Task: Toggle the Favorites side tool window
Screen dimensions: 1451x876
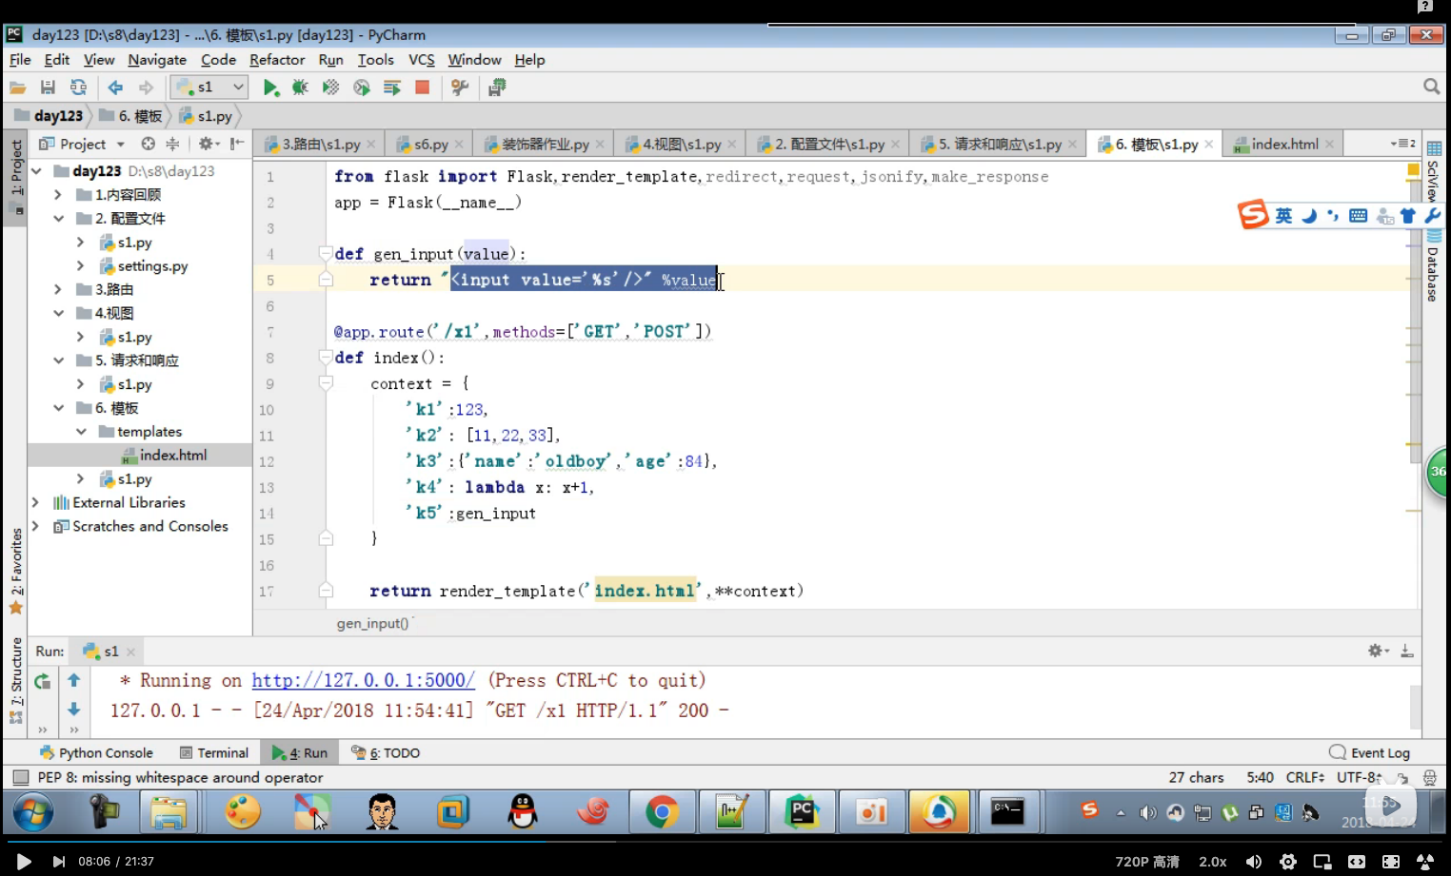Action: tap(16, 570)
